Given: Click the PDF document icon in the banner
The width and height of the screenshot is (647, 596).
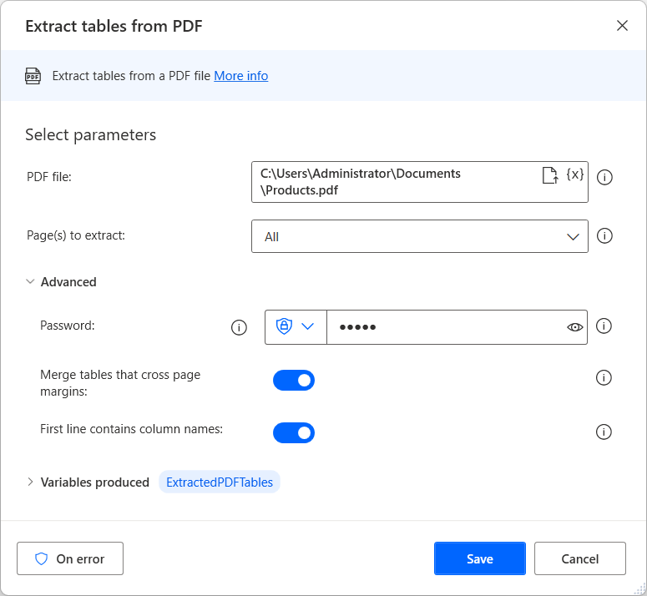Looking at the screenshot, I should click(33, 76).
